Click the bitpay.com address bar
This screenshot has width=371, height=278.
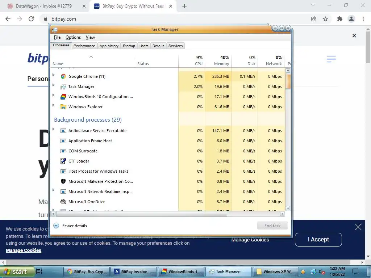[175, 19]
